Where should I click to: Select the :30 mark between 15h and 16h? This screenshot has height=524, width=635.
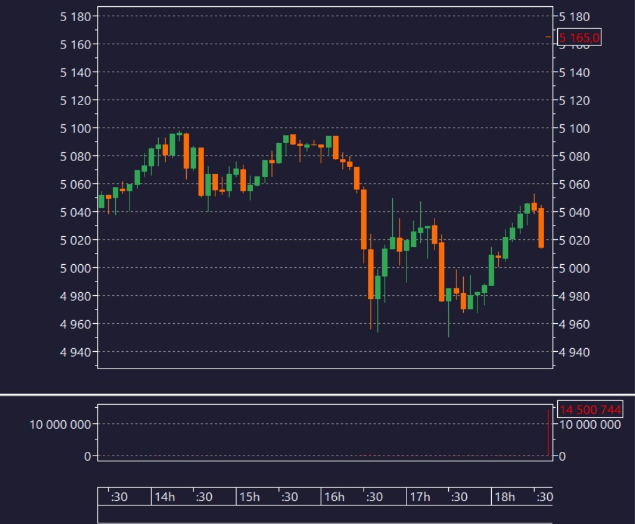pyautogui.click(x=289, y=497)
